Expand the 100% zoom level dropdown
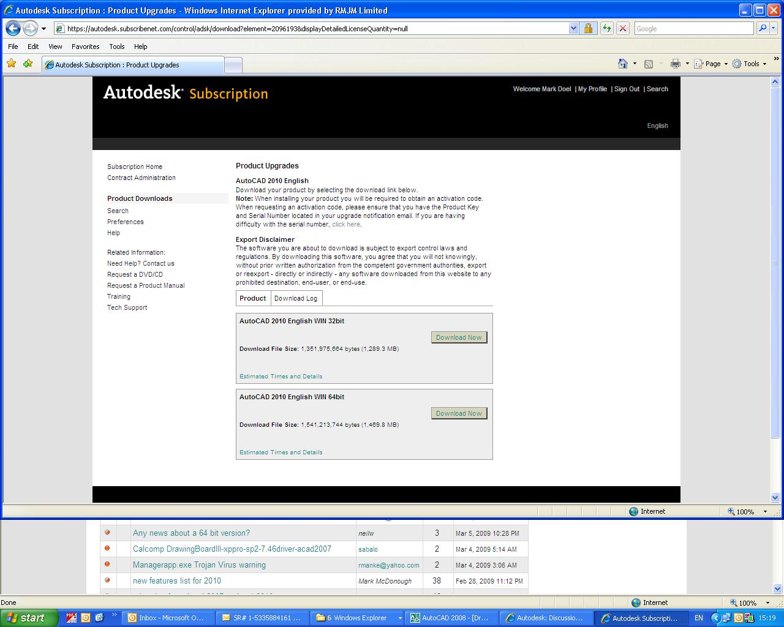 click(x=764, y=511)
